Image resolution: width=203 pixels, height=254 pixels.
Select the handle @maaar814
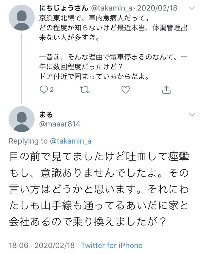tap(60, 124)
